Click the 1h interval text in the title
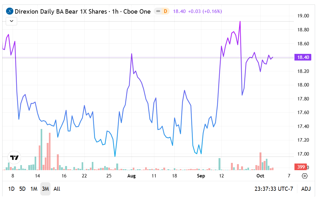 (115, 11)
